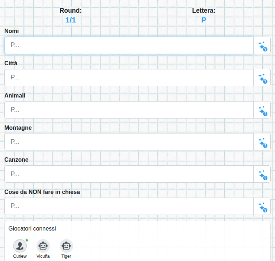
Task: Click the hint sparkle icon for Animali
Action: [262, 110]
